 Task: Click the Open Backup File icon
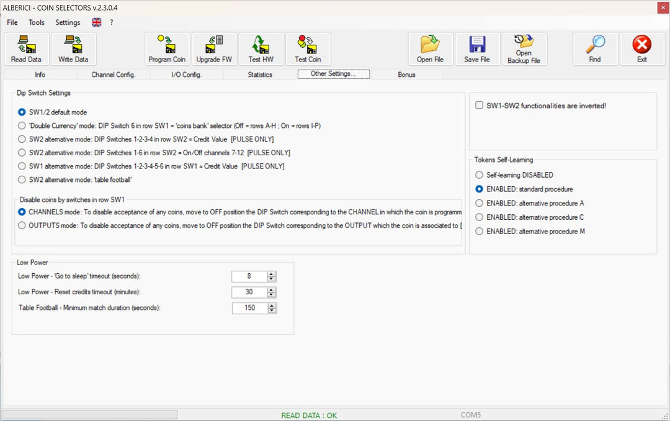point(524,48)
